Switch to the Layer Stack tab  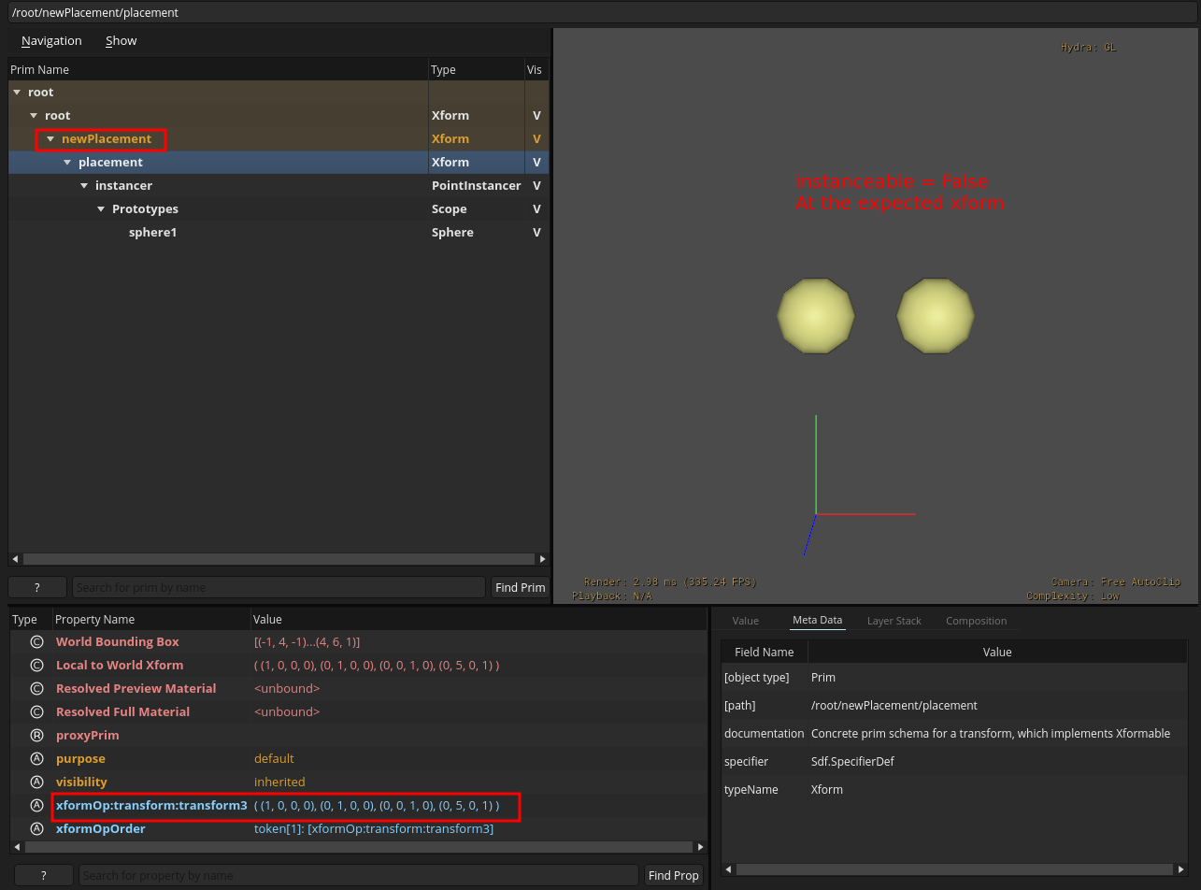894,621
